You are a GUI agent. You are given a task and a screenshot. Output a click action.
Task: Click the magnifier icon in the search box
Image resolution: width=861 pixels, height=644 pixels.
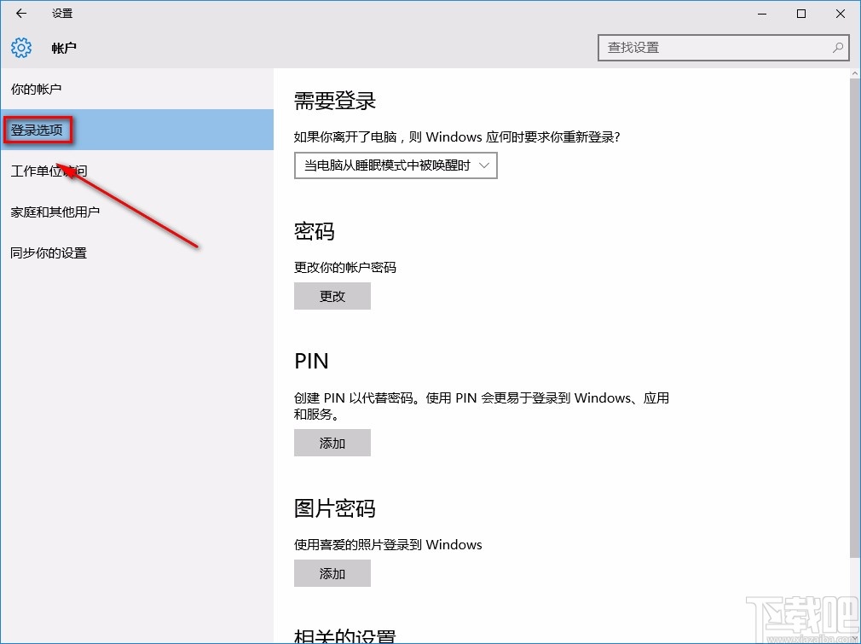click(838, 48)
